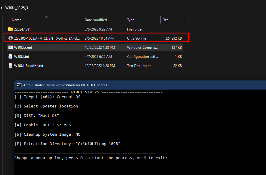Click the UltraISO disc file icon
266x175 pixels.
point(11,38)
